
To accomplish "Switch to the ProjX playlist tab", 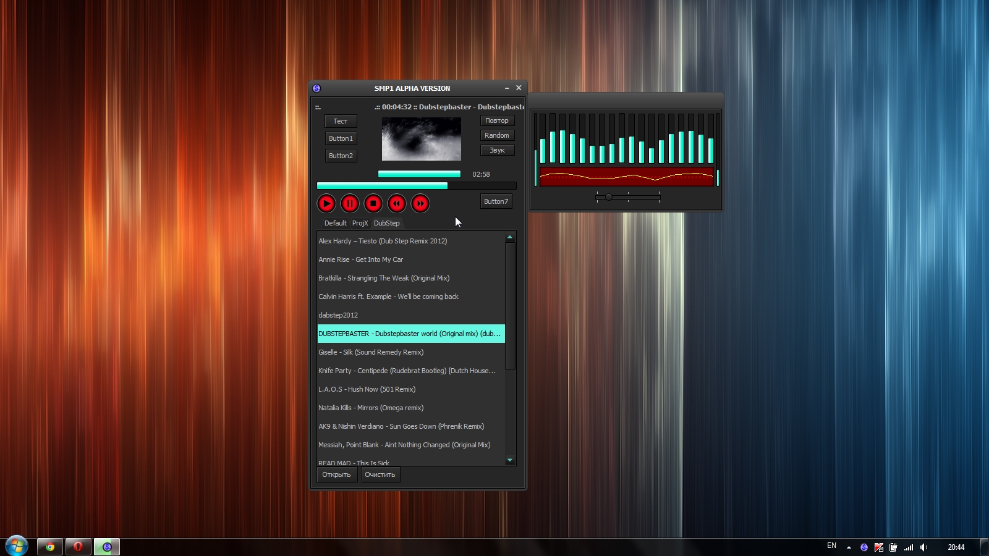I will pyautogui.click(x=360, y=223).
